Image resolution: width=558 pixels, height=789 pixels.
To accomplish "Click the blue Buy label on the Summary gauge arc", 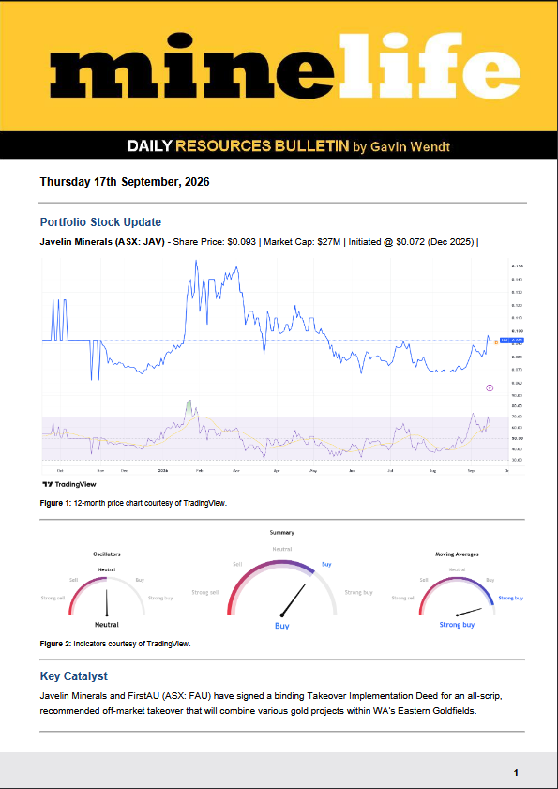I will coord(326,564).
